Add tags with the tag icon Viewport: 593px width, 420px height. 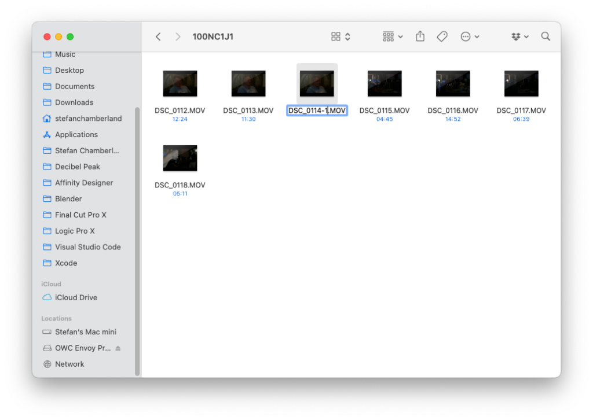pos(442,36)
